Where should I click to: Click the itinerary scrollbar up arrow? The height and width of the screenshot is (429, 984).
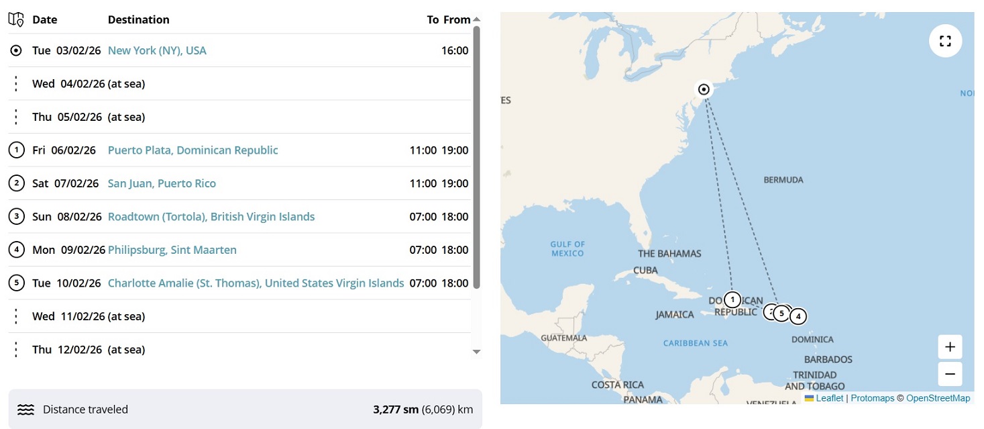point(476,19)
